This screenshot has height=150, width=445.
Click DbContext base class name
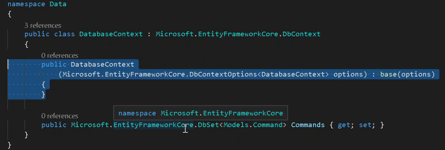coord(302,34)
